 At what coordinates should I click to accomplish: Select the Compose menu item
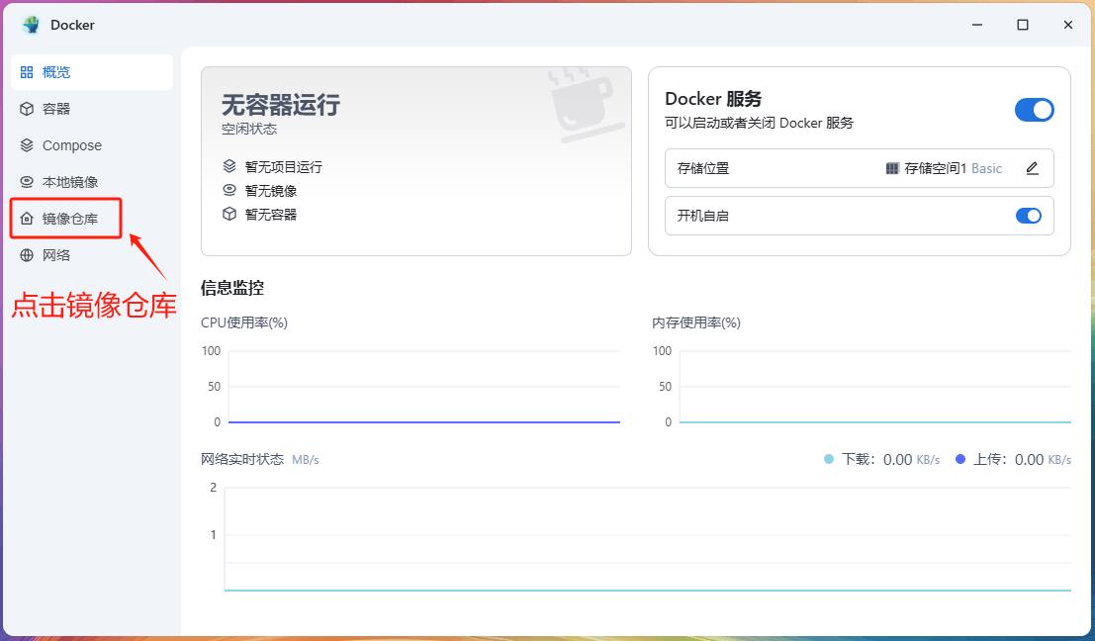(71, 145)
